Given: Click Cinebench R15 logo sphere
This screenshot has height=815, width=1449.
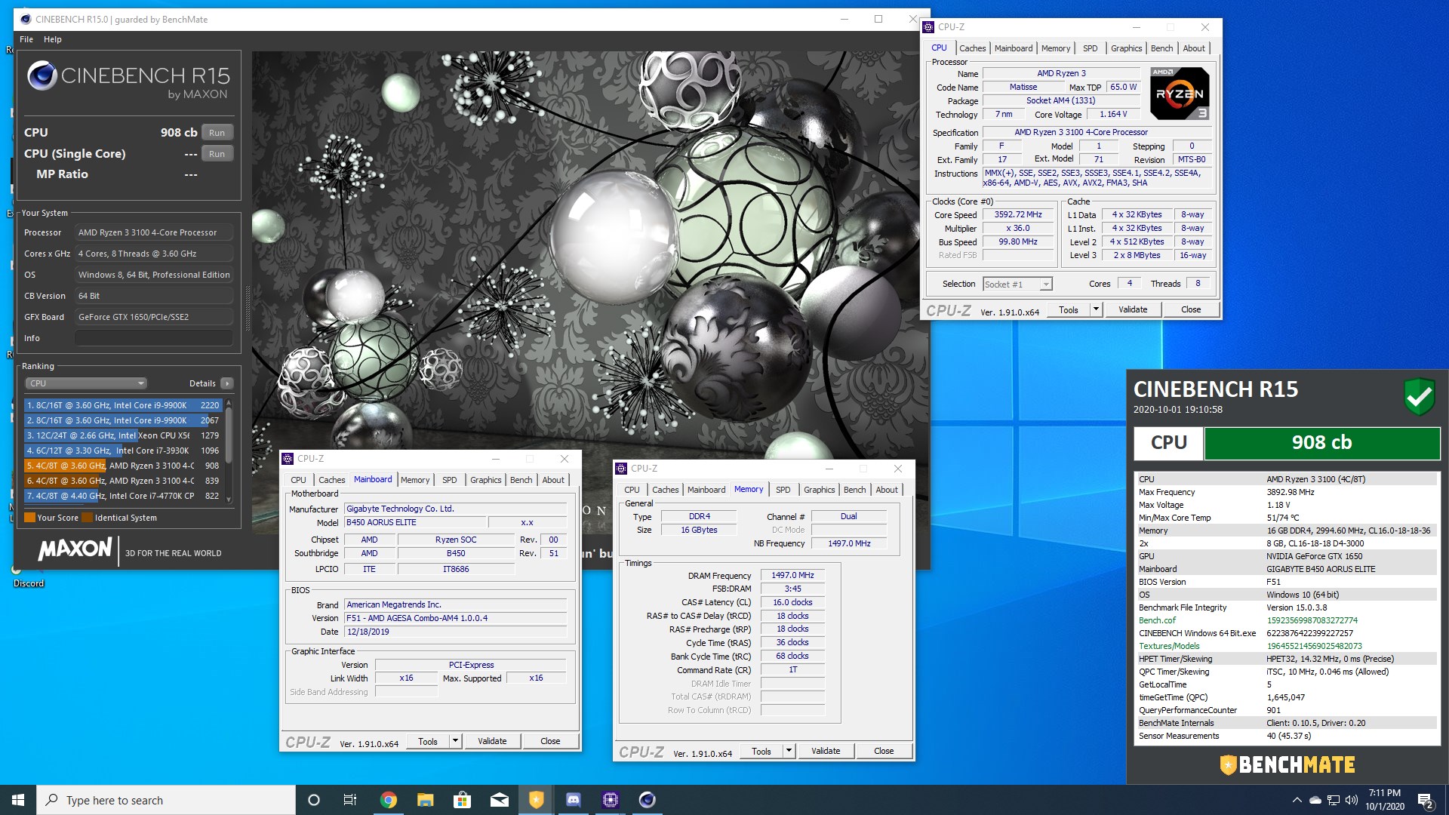Looking at the screenshot, I should pyautogui.click(x=42, y=76).
